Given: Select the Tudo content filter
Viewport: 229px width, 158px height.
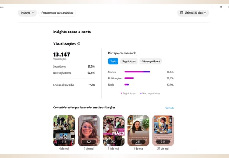Looking at the screenshot, I should point(113,61).
